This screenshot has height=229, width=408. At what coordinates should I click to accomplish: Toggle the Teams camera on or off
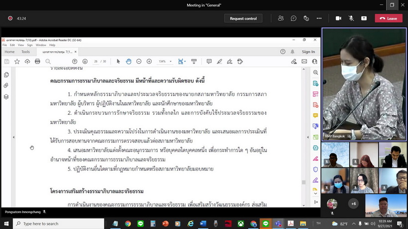pos(338,18)
